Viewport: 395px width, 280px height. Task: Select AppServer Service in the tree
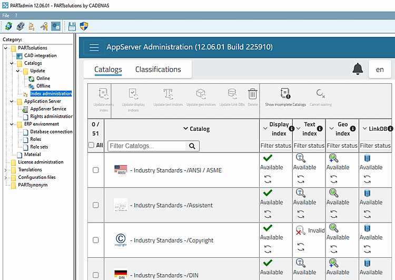(48, 109)
